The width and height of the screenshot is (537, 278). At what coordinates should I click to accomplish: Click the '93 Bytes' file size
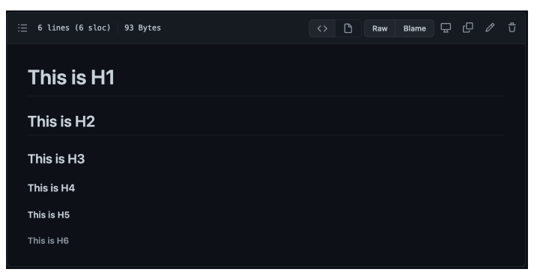coord(142,28)
